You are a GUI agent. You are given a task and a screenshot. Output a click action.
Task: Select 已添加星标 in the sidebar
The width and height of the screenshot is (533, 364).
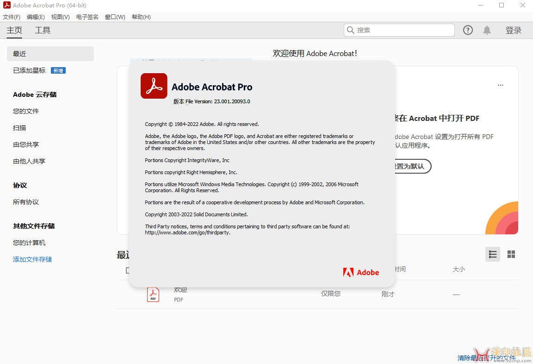29,70
